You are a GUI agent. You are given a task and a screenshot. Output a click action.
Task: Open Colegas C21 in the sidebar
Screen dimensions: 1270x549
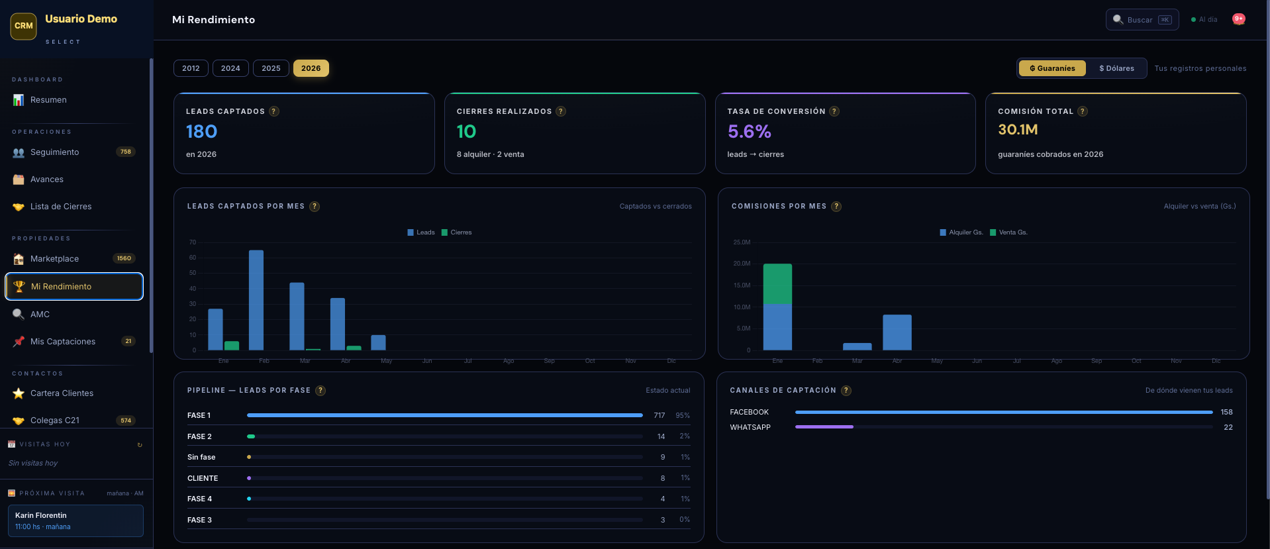tap(74, 421)
